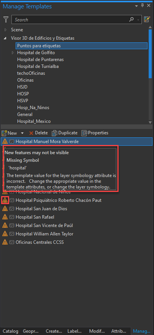Viewport: 154px width, 335px height.
Task: Click the magnifier search icon
Action: 132,20
